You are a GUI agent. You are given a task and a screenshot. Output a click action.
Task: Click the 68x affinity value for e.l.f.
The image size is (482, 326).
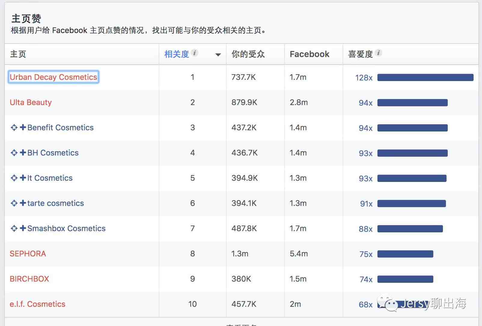tap(366, 305)
